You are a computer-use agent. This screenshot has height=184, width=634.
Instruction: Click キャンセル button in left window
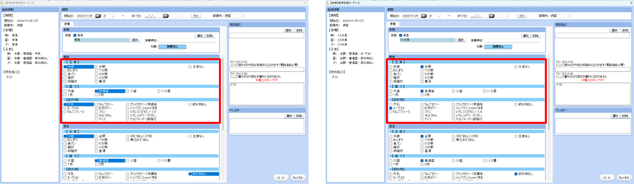click(298, 177)
